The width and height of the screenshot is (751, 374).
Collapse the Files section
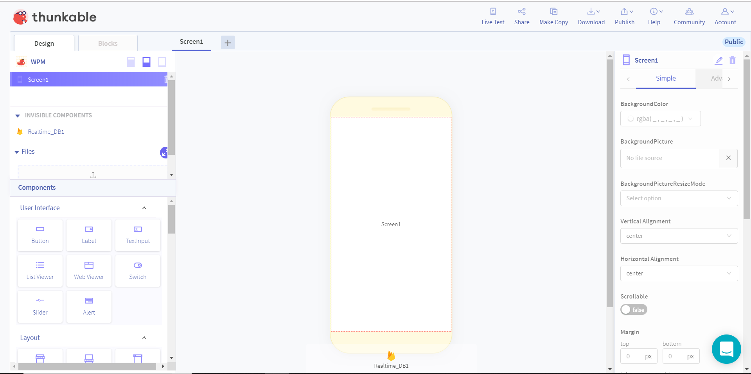(x=17, y=152)
